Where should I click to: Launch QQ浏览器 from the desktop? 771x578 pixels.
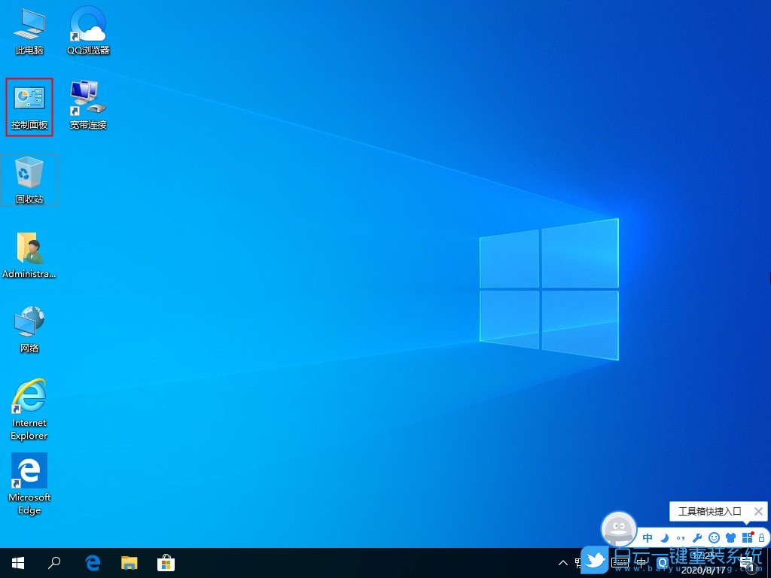point(87,30)
